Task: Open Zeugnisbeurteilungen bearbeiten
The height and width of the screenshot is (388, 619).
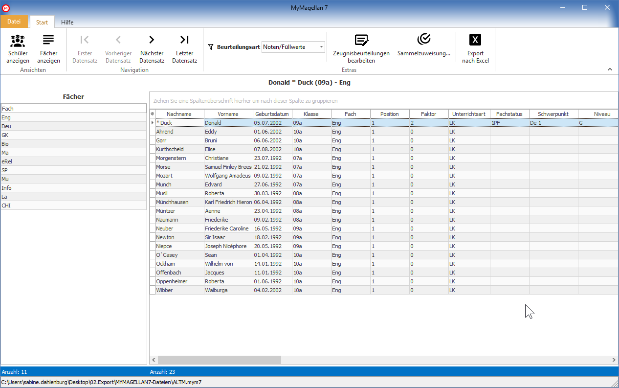Action: coord(361,49)
